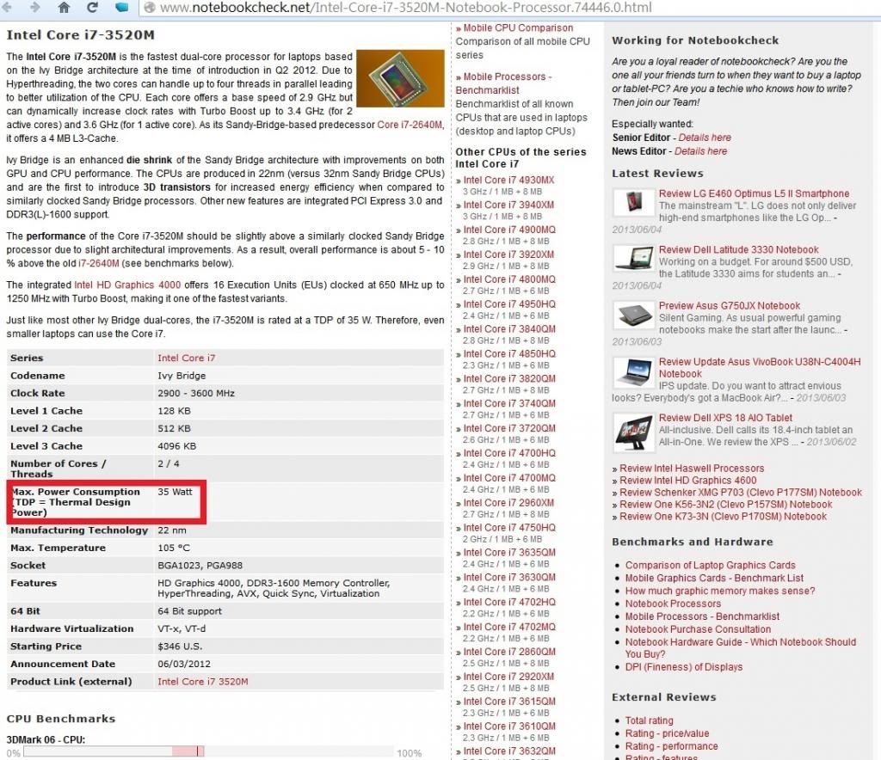881x760 pixels.
Task: Open the Mobile CPU Comparison link
Action: 518,28
